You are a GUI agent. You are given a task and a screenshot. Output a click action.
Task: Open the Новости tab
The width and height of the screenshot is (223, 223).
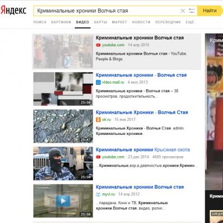141,22
